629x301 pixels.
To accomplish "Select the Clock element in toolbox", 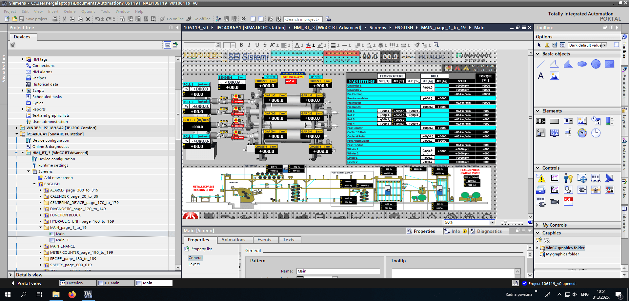I will [x=596, y=133].
